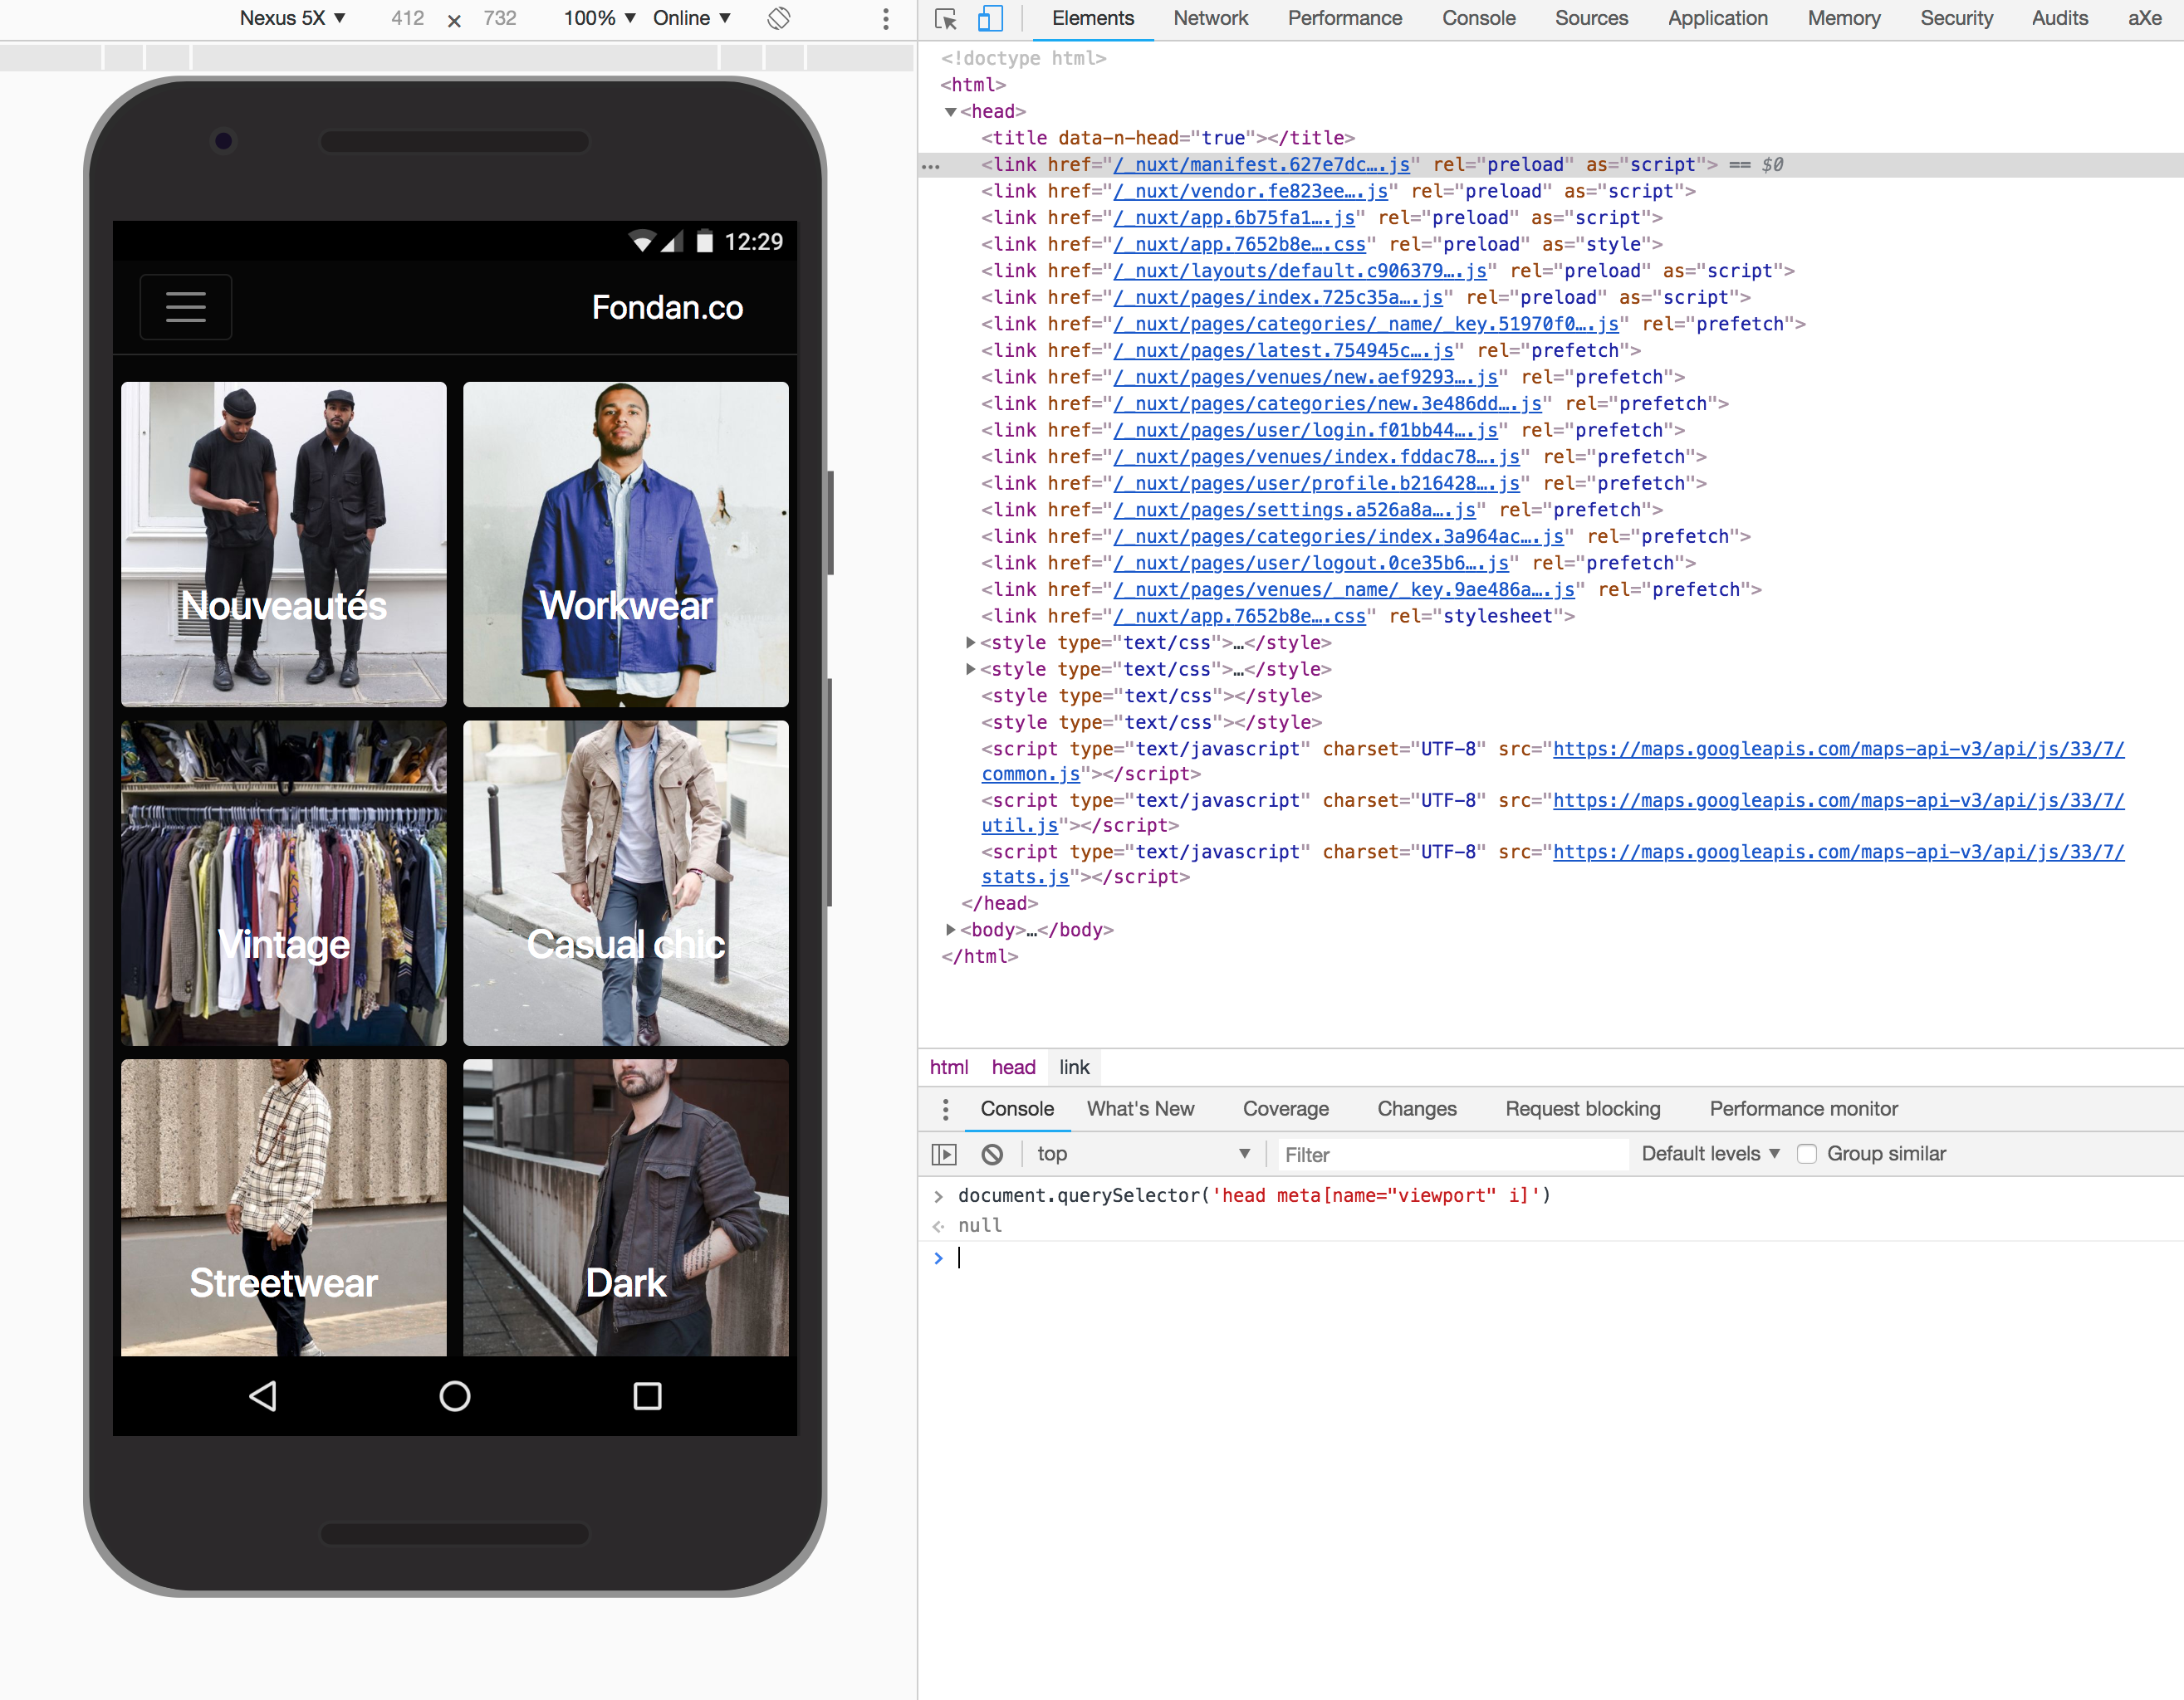Open the Online throttling dropdown
Viewport: 2184px width, 1700px height.
pos(691,18)
